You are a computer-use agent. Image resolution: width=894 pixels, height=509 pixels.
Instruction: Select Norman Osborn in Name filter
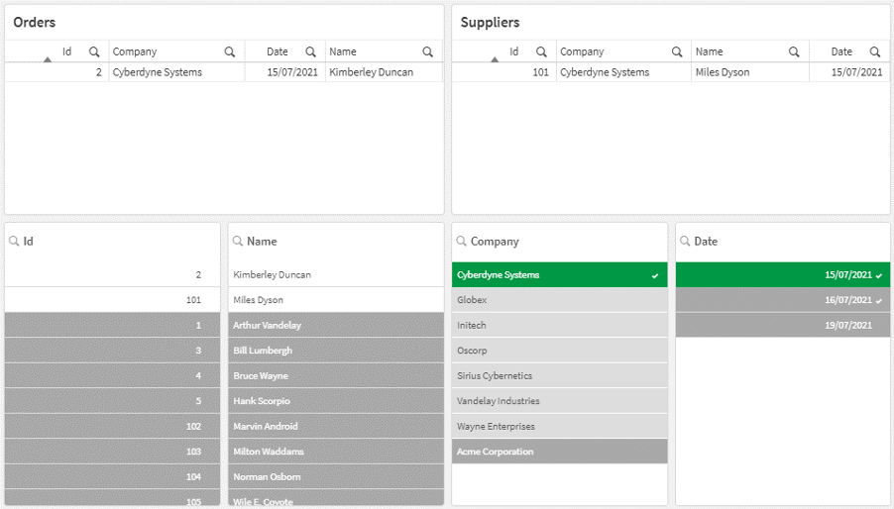[x=336, y=476]
